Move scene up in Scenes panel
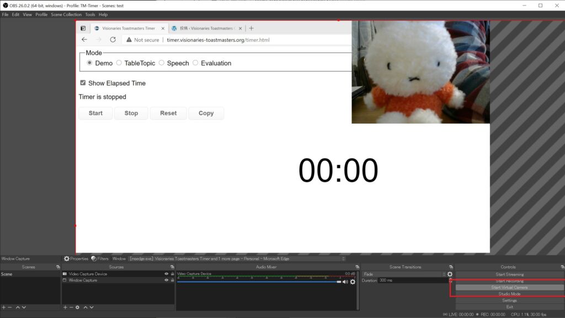 18,307
